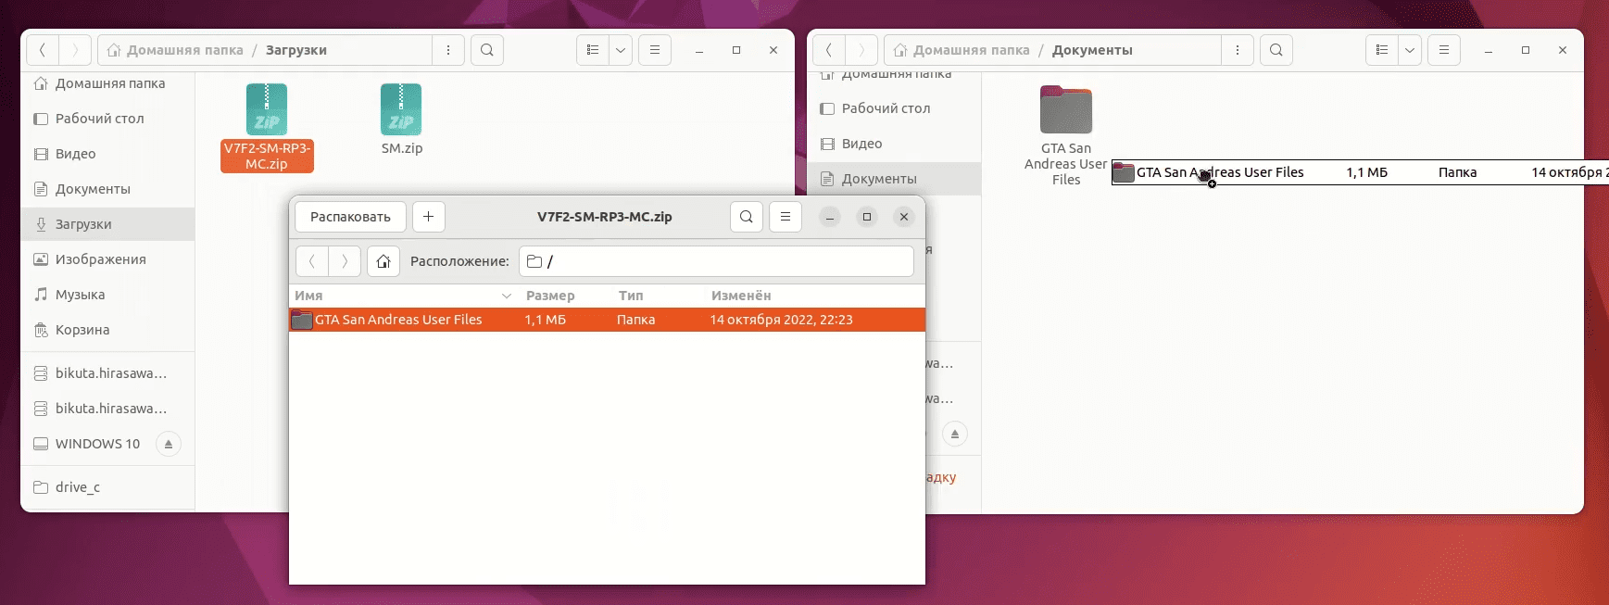This screenshot has width=1609, height=605.
Task: Open search in the Загрузки window
Action: click(x=487, y=50)
